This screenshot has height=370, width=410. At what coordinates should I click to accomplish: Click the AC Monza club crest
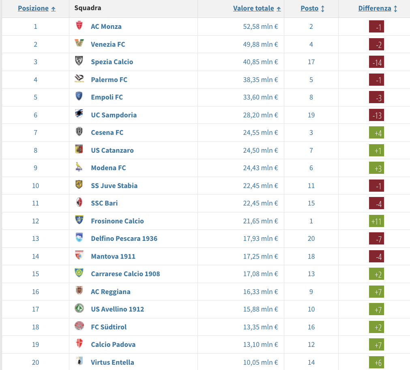79,26
